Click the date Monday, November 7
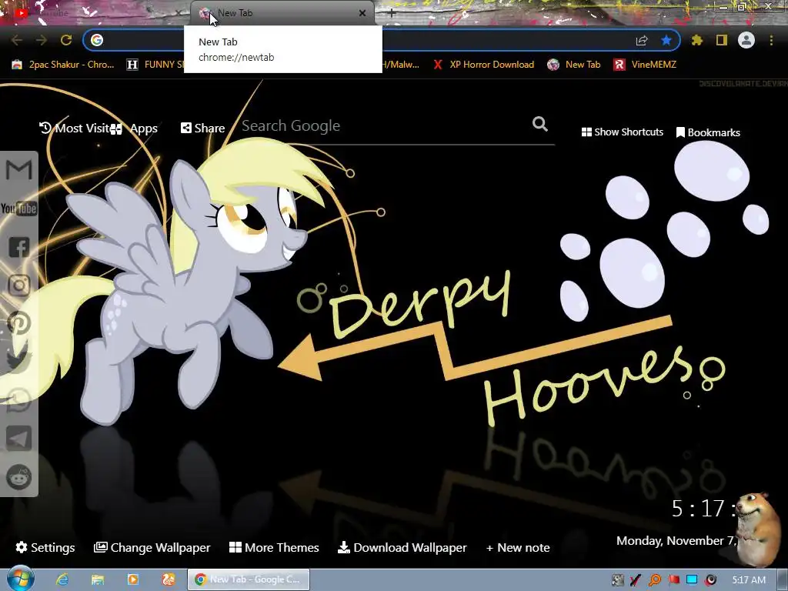The height and width of the screenshot is (591, 788). point(676,541)
